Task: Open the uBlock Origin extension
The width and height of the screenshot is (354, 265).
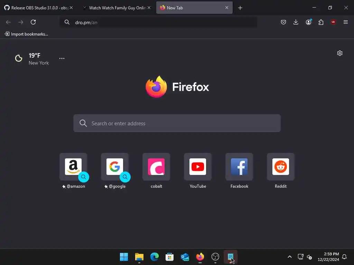Action: point(333,22)
